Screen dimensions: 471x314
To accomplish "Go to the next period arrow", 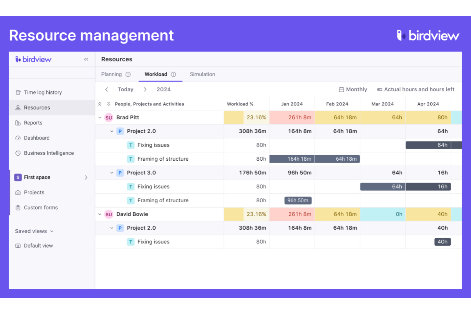I will pos(145,90).
